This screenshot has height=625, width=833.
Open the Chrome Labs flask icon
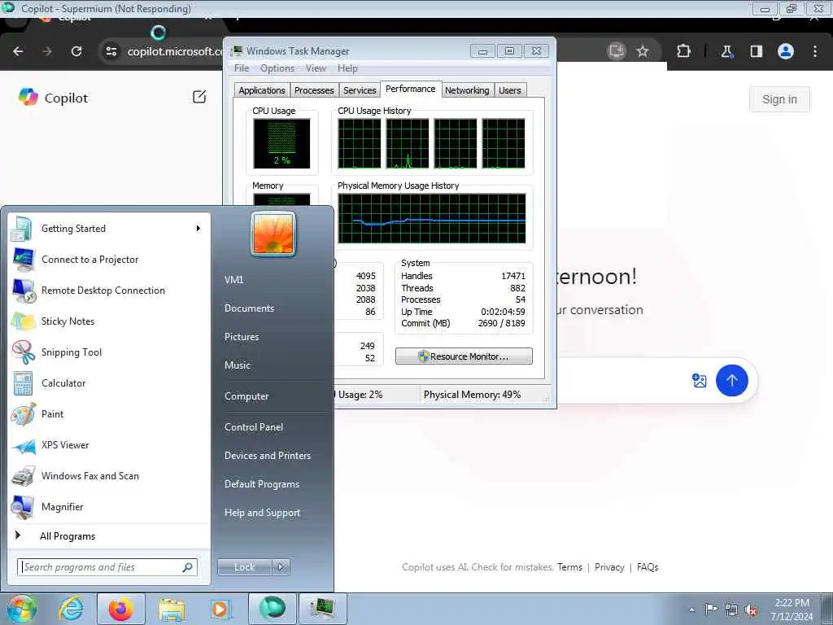[x=726, y=51]
